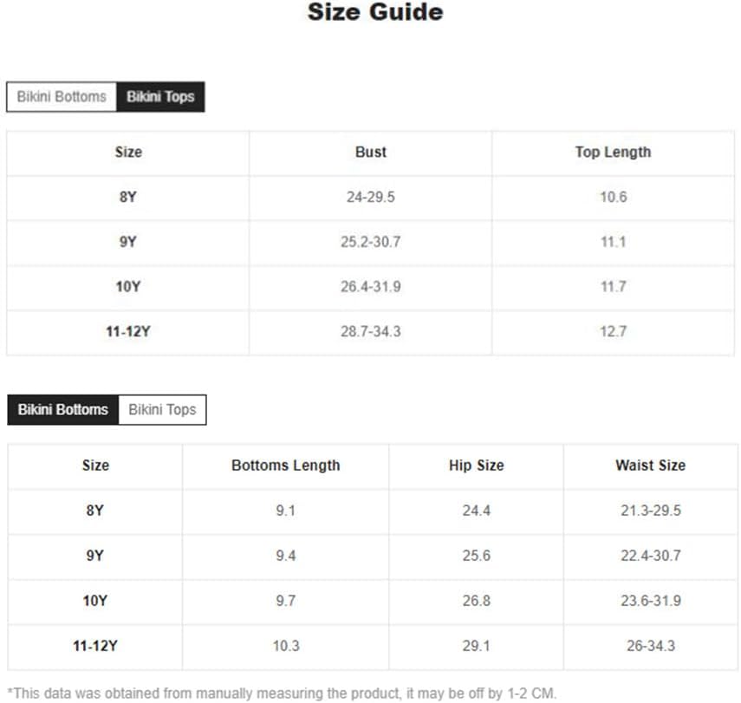Select the Bust column header
Viewport: 741px width, 703px height.
[x=370, y=152]
